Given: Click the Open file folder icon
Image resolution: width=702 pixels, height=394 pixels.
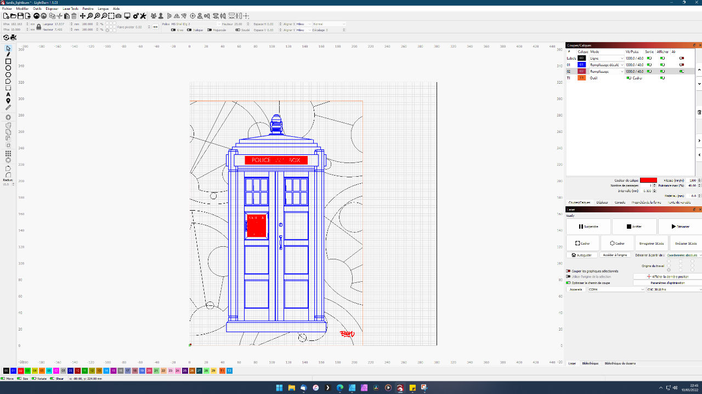Looking at the screenshot, I should coord(13,16).
